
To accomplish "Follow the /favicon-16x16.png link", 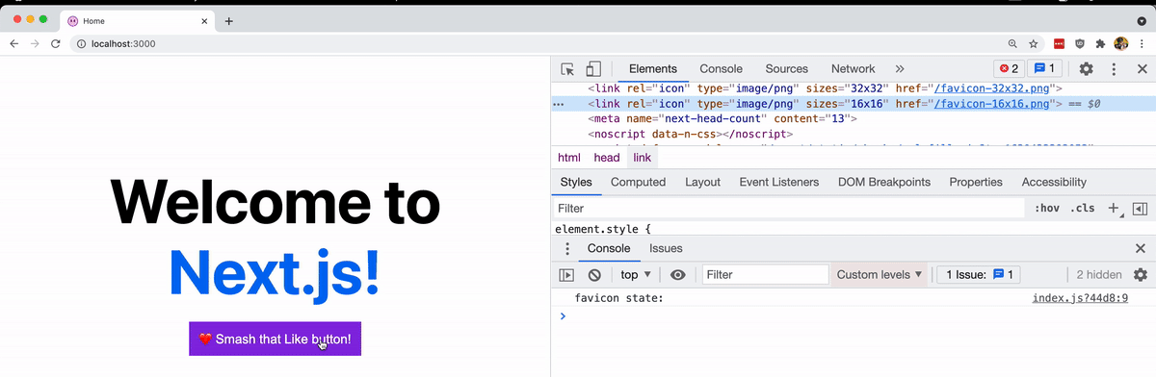I will coord(992,104).
